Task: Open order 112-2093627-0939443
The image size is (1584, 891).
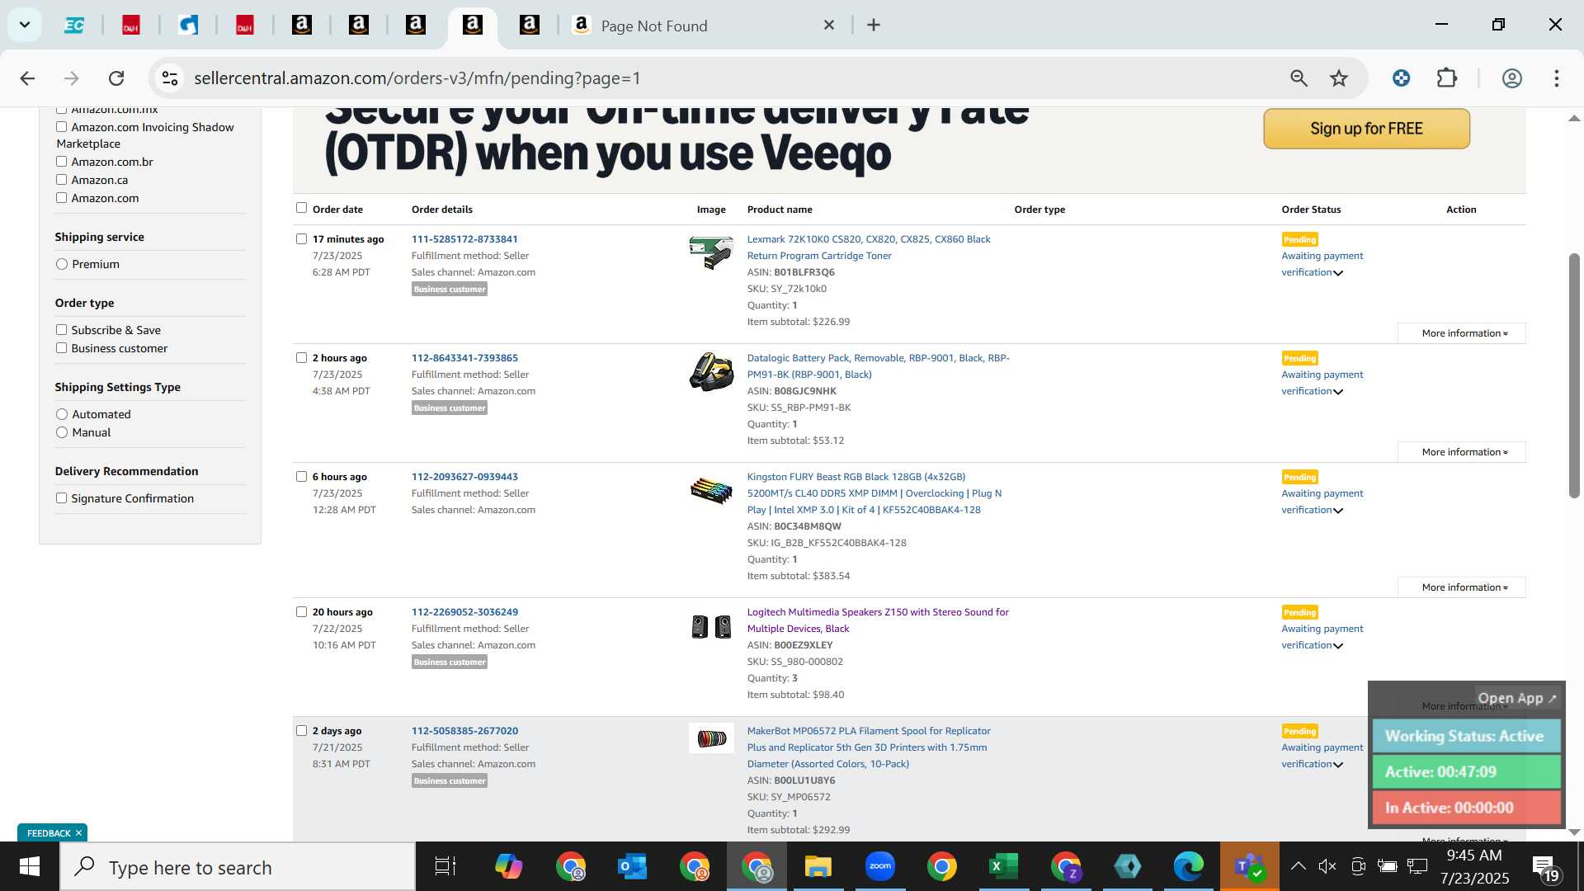Action: pyautogui.click(x=464, y=477)
